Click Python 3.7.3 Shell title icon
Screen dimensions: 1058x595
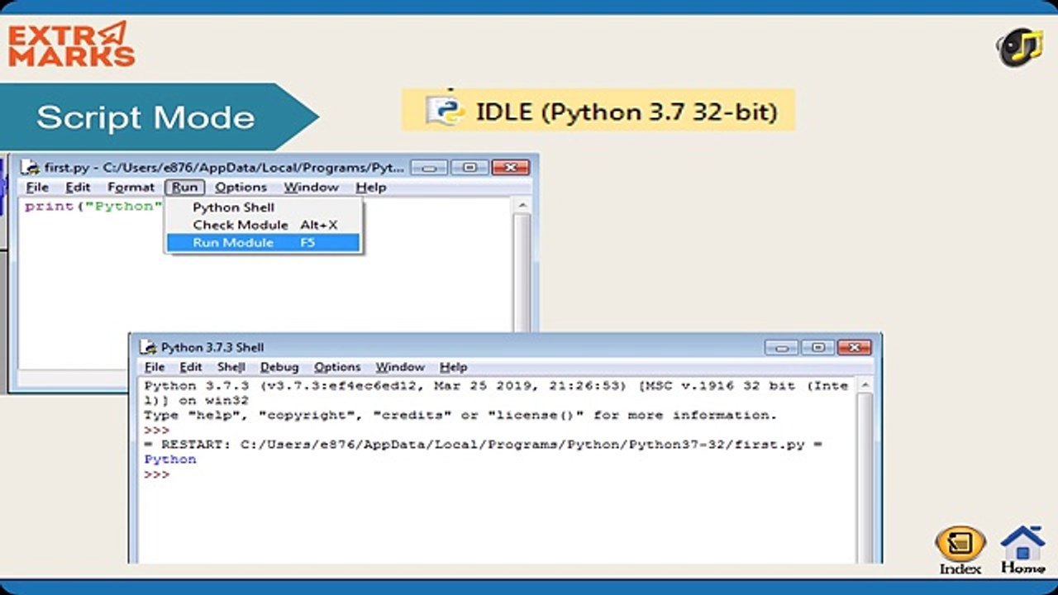[149, 347]
